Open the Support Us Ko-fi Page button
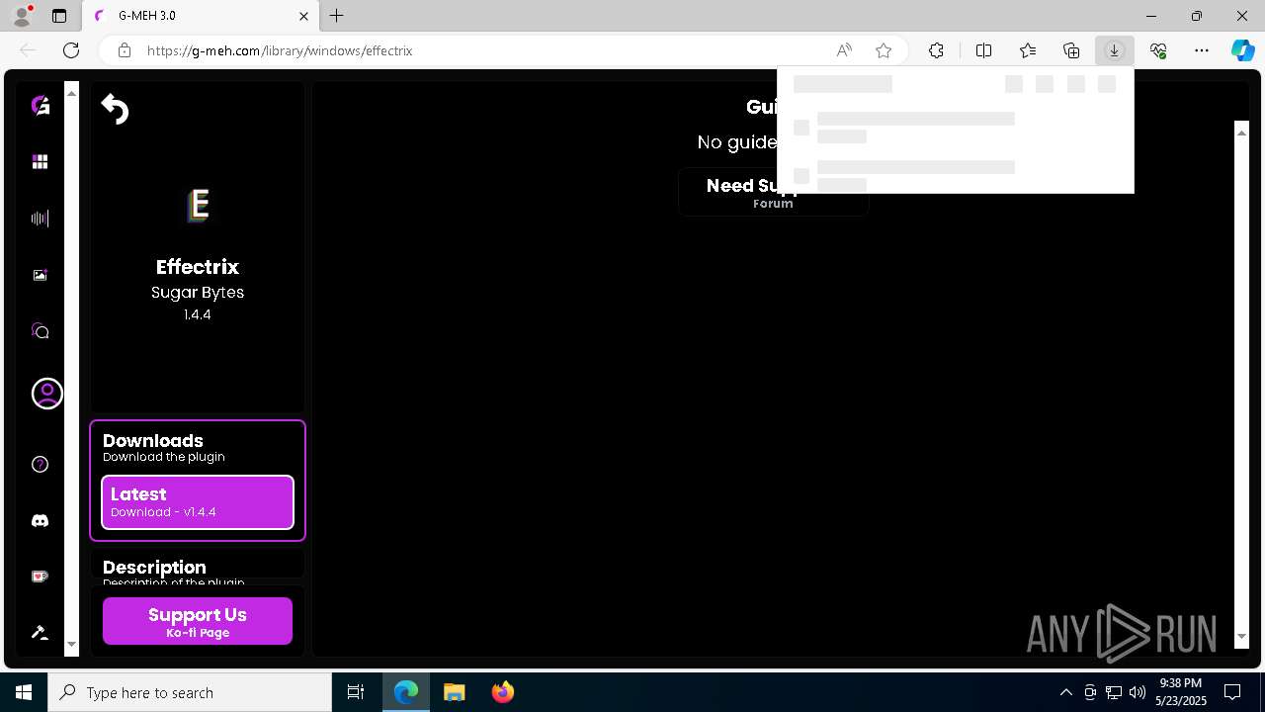The image size is (1265, 712). tap(198, 621)
